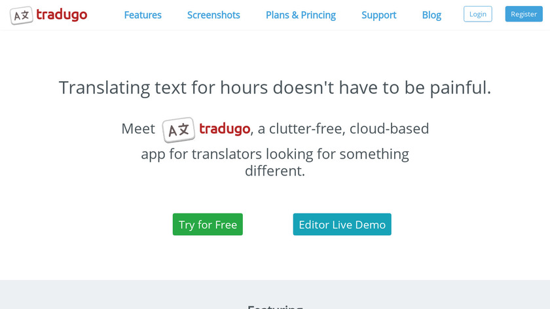Launch the Editor Live Demo
The image size is (550, 309).
(x=342, y=225)
